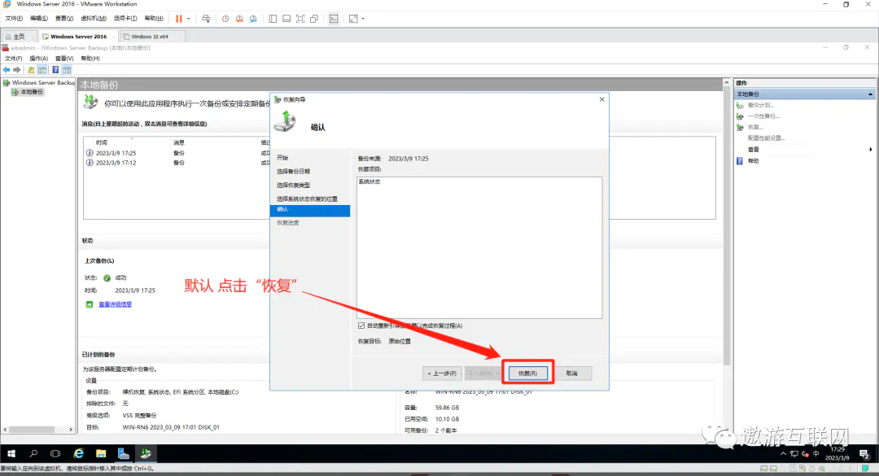Launch Internet Explorer from the taskbar
879x476 pixels.
pyautogui.click(x=78, y=453)
